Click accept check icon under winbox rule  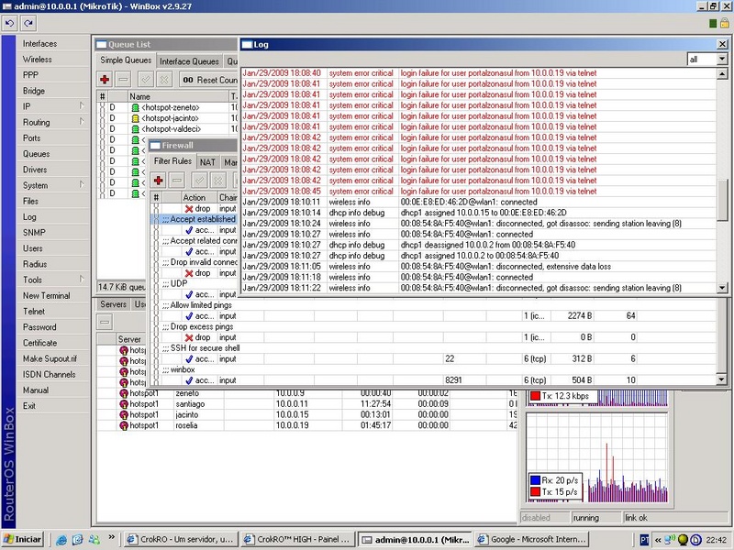[189, 380]
